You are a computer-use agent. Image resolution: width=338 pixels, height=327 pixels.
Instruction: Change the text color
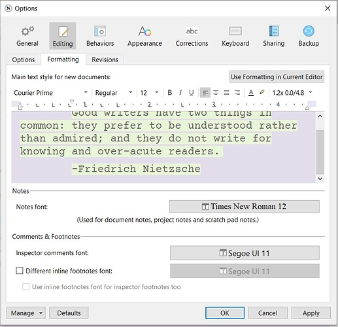coord(251,93)
